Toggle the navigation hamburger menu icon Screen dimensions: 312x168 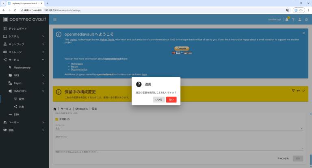tap(55, 20)
